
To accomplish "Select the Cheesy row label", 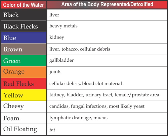I will click(x=24, y=107).
